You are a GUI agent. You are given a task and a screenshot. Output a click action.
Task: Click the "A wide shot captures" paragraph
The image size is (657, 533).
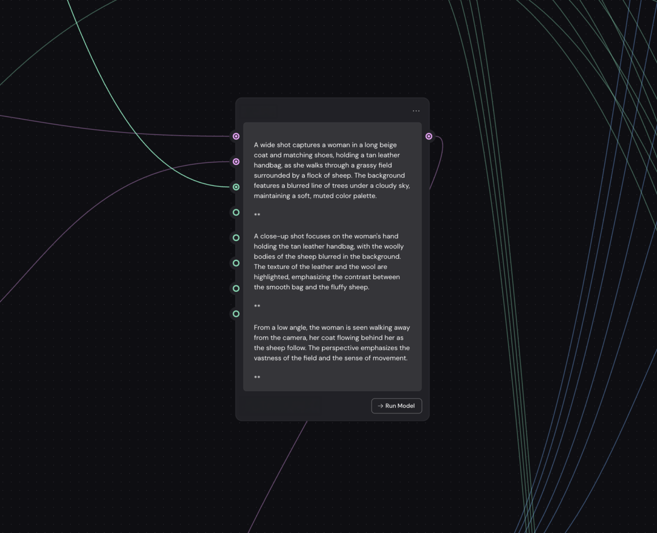tap(332, 170)
